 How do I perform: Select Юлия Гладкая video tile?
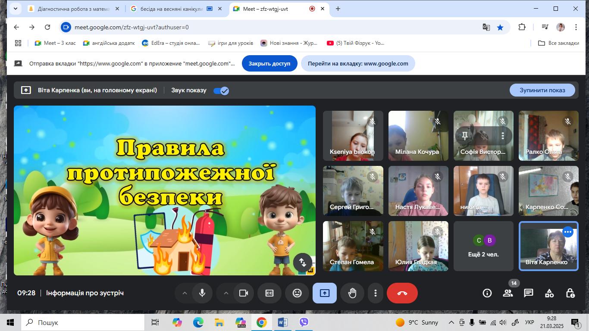coord(418,246)
